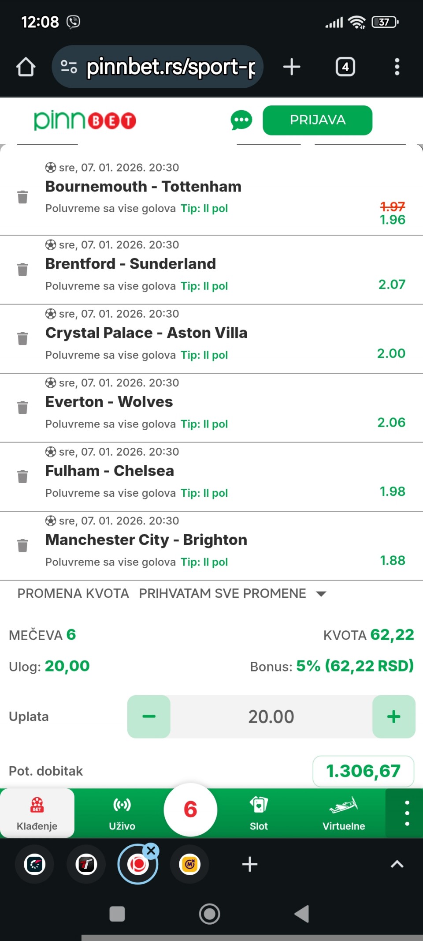Go to the Virtuelne tab
The width and height of the screenshot is (423, 941).
coord(344,813)
